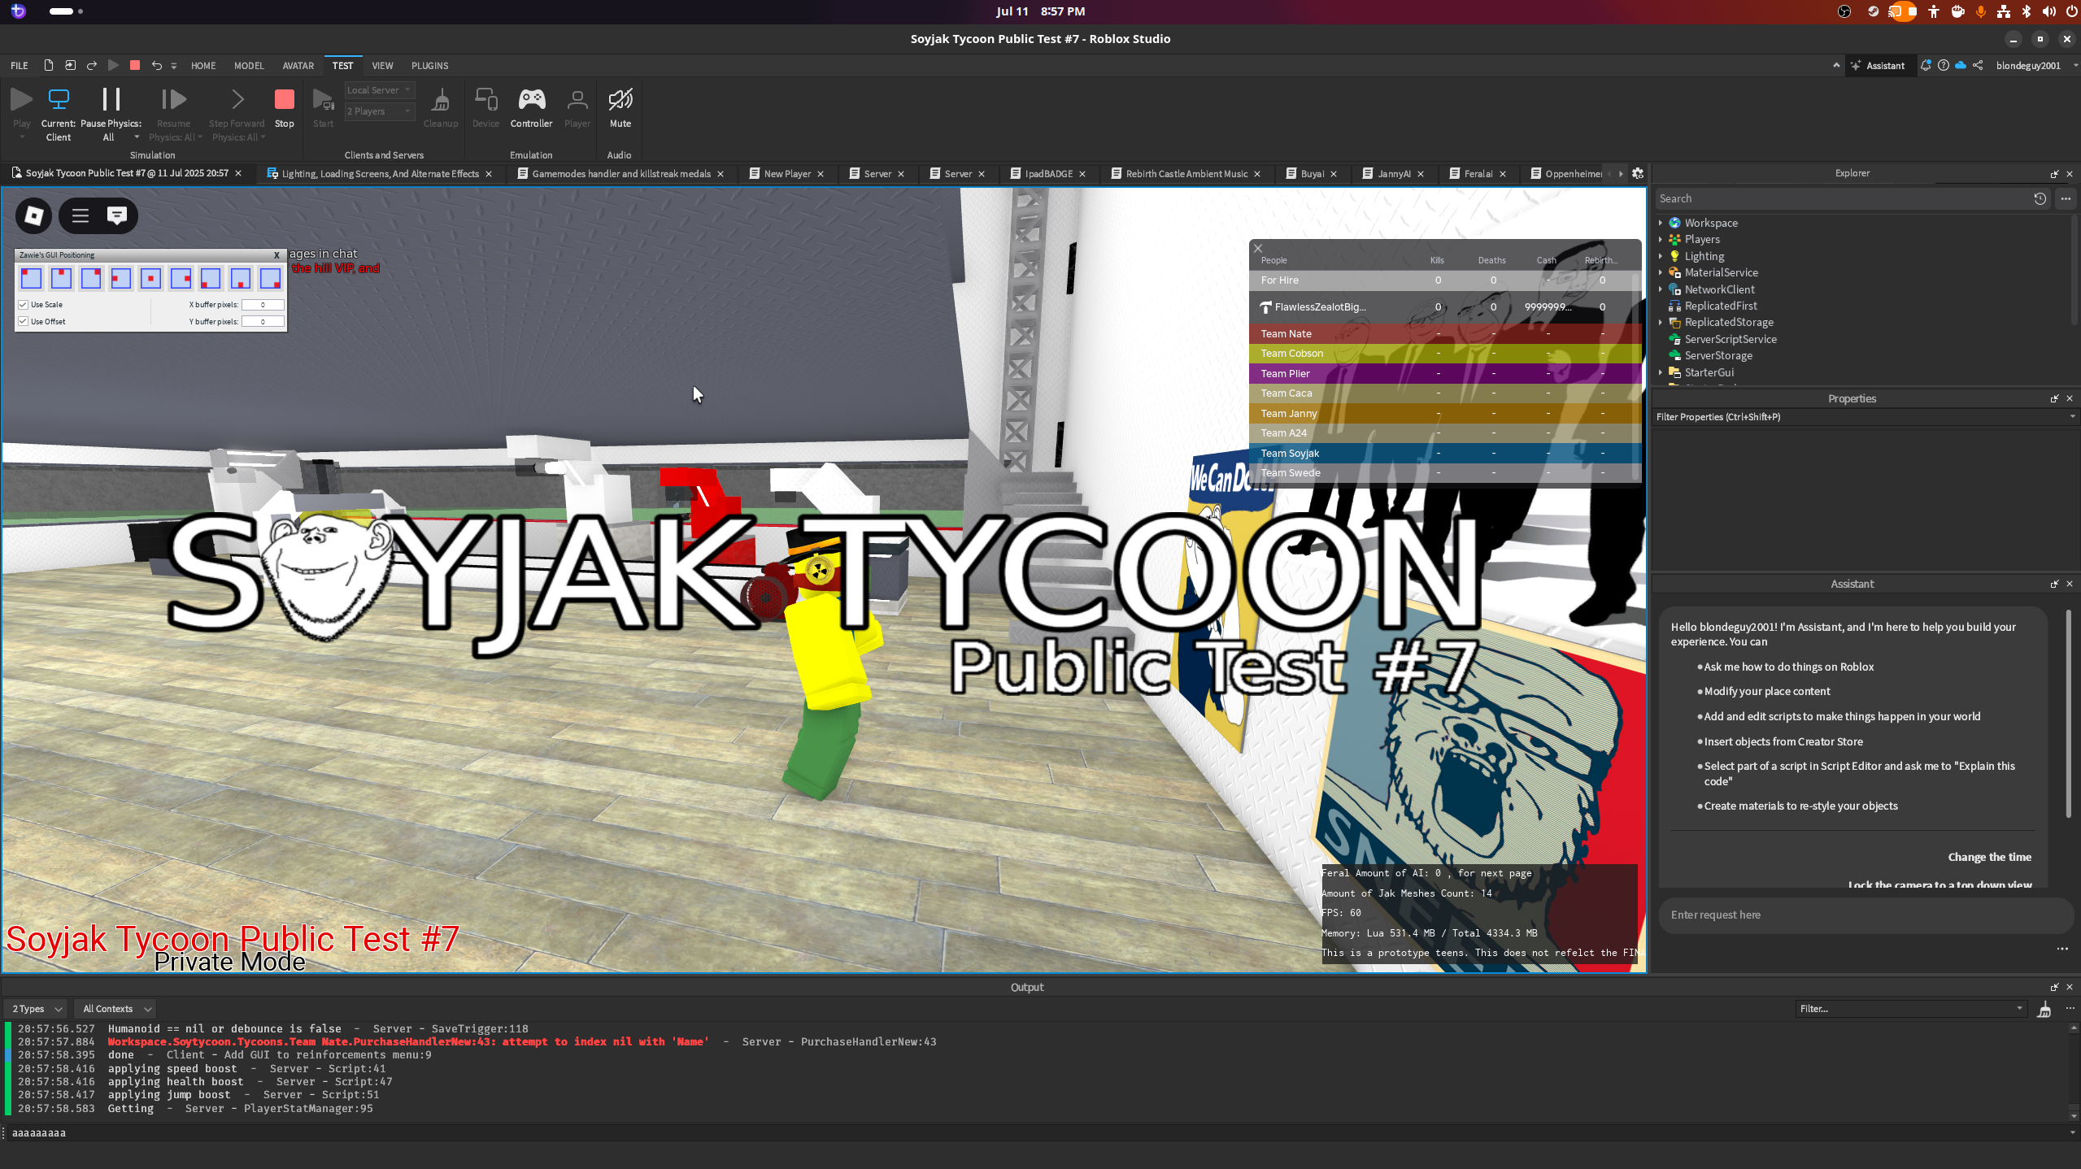Expand the Workspace tree node

(x=1661, y=223)
